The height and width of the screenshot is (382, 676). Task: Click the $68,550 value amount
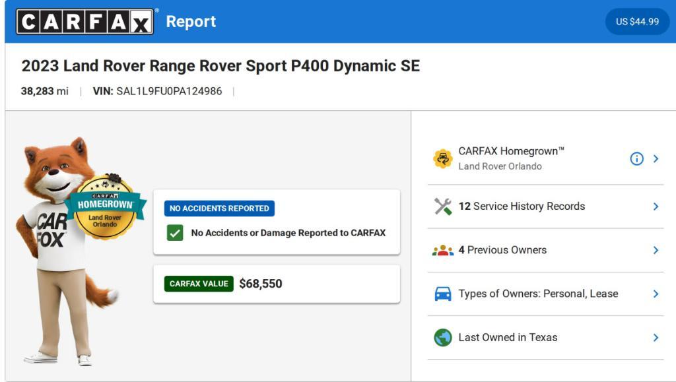pyautogui.click(x=261, y=284)
